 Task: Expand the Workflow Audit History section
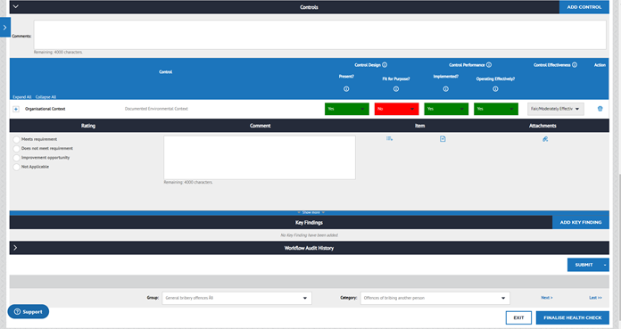coord(15,248)
